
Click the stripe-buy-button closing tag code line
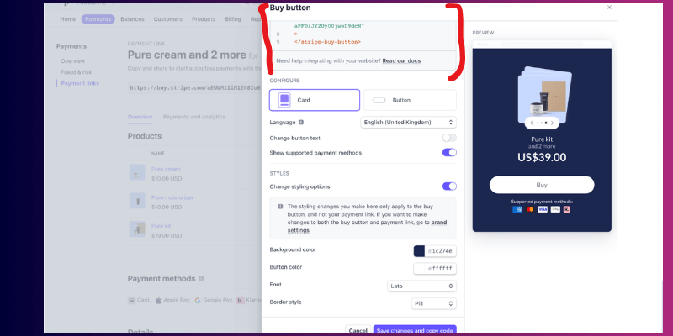(327, 42)
